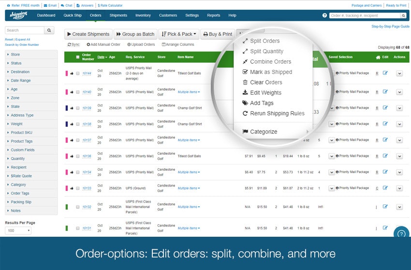Viewport: 411px width, 270px height.
Task: Focus the order, tracking, recipient search field
Action: point(365,16)
